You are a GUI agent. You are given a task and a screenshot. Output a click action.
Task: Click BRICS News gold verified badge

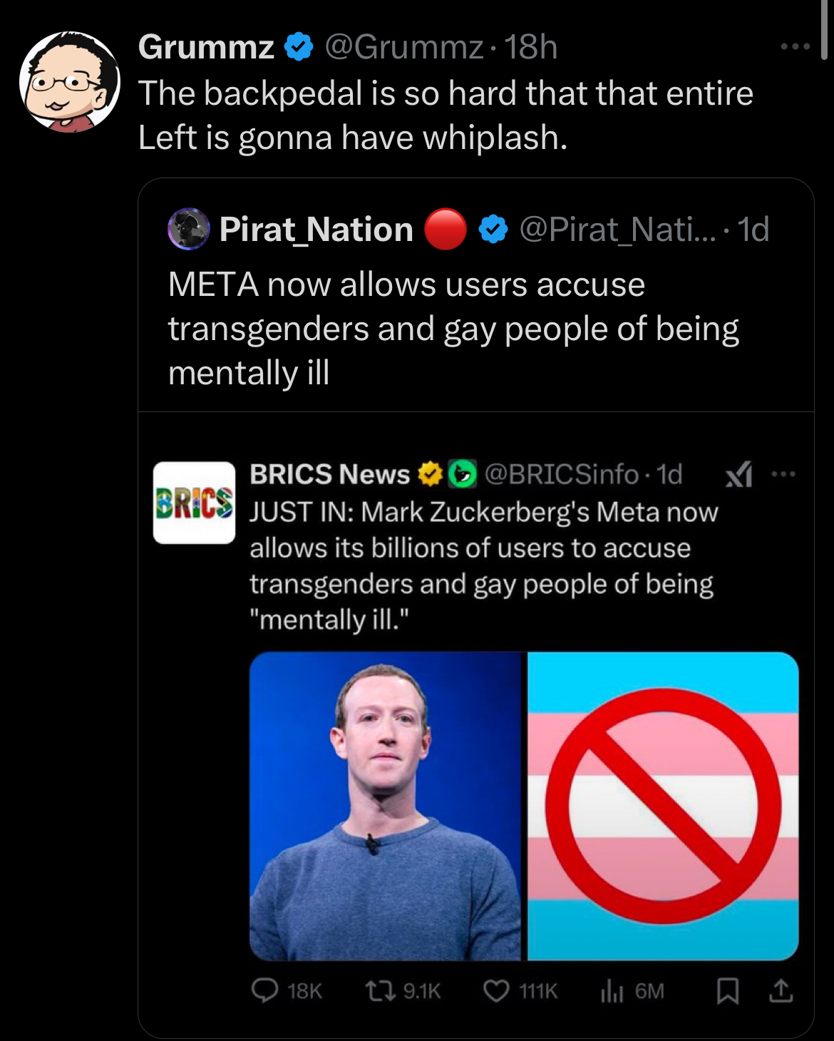click(430, 474)
